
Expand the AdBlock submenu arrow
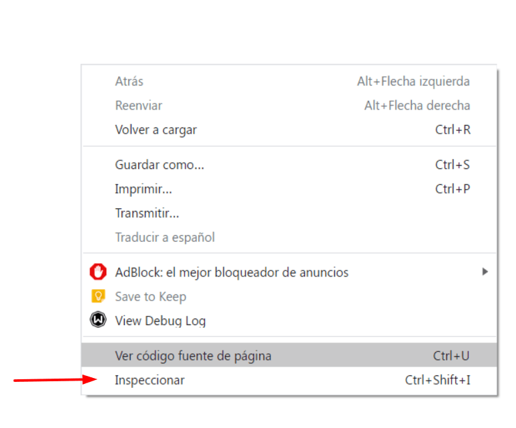coord(485,272)
